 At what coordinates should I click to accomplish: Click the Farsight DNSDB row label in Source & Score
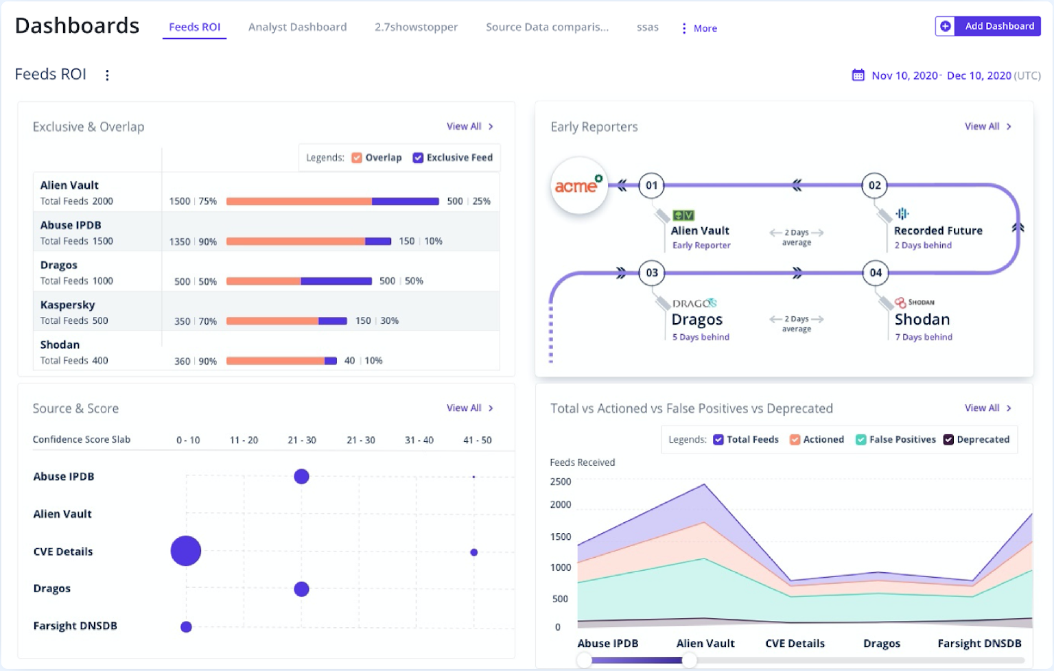tap(75, 626)
